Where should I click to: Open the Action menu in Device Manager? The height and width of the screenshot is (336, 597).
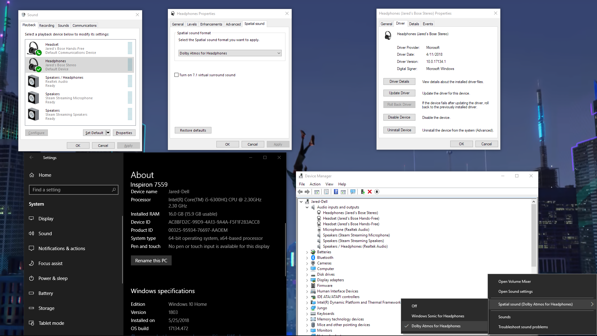click(x=315, y=184)
